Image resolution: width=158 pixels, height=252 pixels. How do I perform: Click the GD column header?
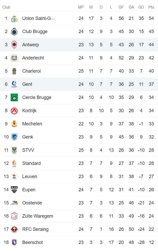(x=141, y=7)
